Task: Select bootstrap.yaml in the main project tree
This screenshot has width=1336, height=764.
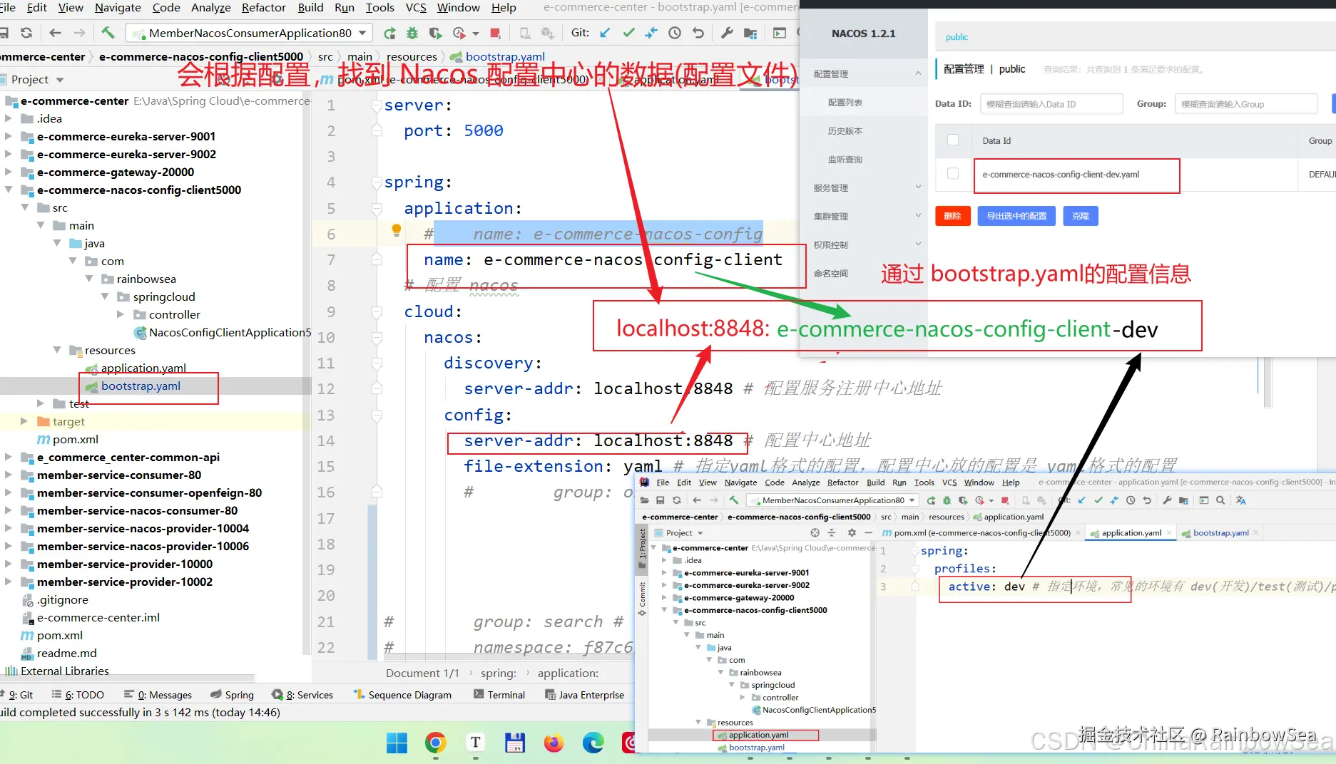Action: click(141, 386)
